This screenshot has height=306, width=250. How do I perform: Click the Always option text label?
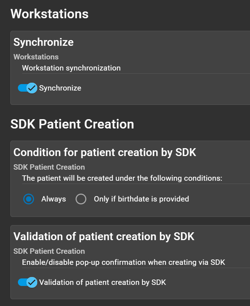[x=54, y=199]
